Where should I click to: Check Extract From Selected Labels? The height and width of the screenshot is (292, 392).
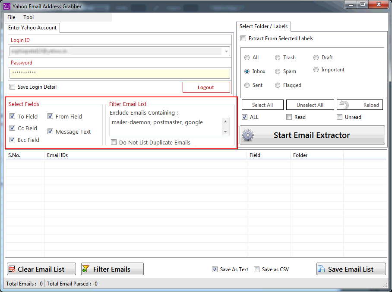243,39
